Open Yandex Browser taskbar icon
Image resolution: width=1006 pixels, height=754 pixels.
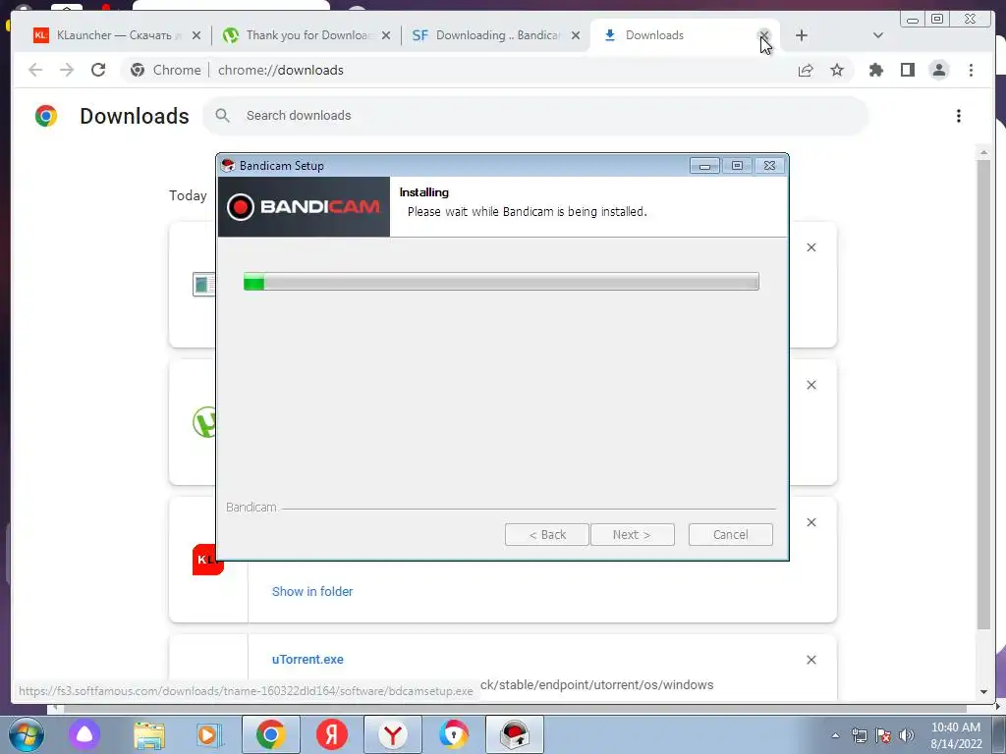point(393,734)
